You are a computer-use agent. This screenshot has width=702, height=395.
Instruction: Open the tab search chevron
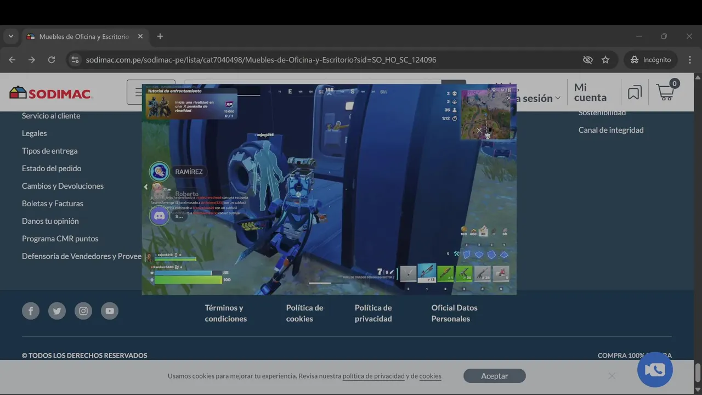coord(11,37)
